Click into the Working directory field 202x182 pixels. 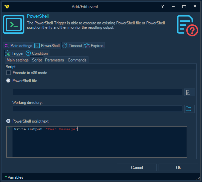(97, 109)
